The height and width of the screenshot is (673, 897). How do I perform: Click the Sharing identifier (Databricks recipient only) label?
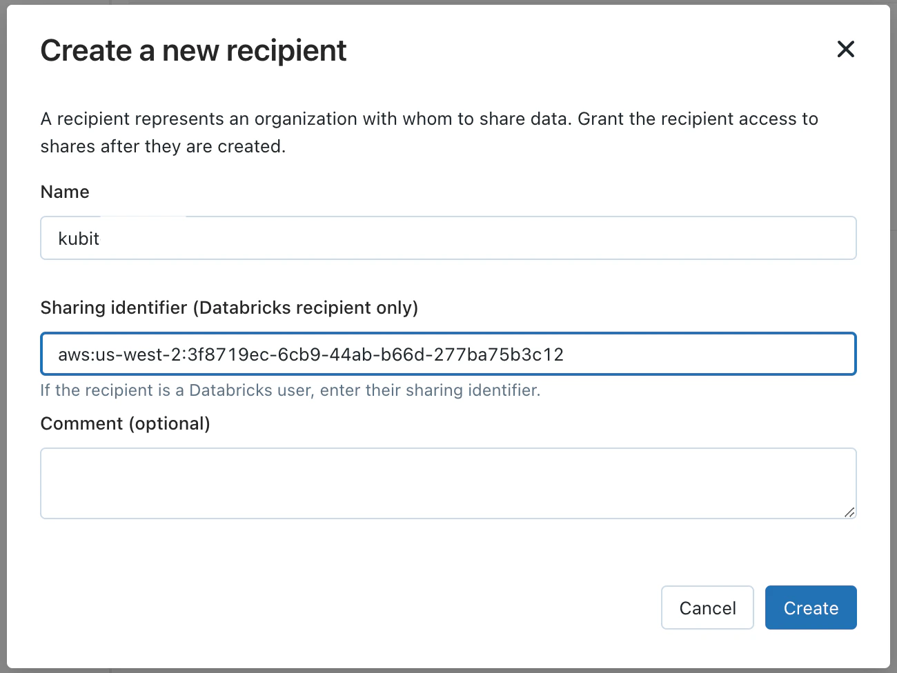click(230, 308)
